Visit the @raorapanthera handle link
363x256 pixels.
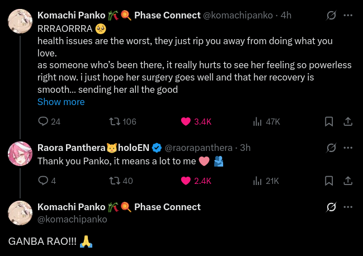[199, 148]
